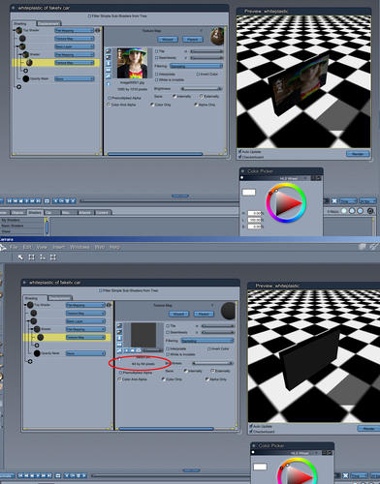The image size is (380, 484).
Task: Open the Filtering dropdown beside the girl photo
Action: pyautogui.click(x=197, y=66)
